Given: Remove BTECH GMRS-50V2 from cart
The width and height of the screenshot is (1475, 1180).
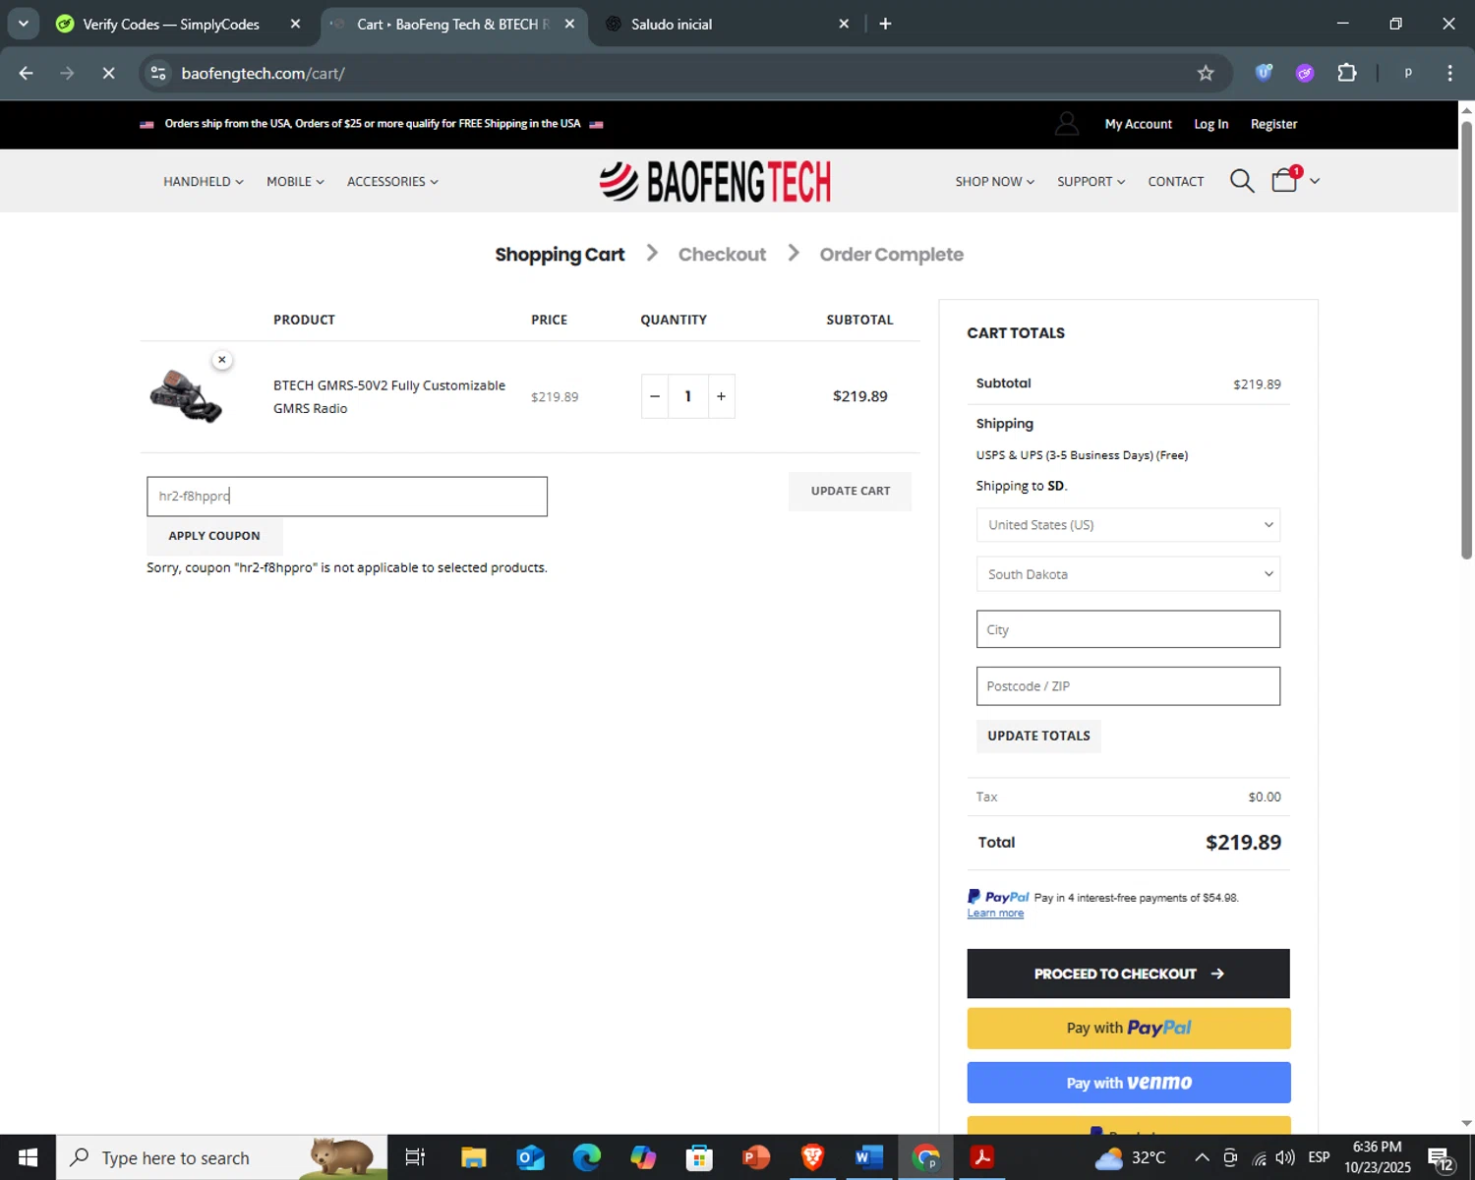Looking at the screenshot, I should coord(222,360).
